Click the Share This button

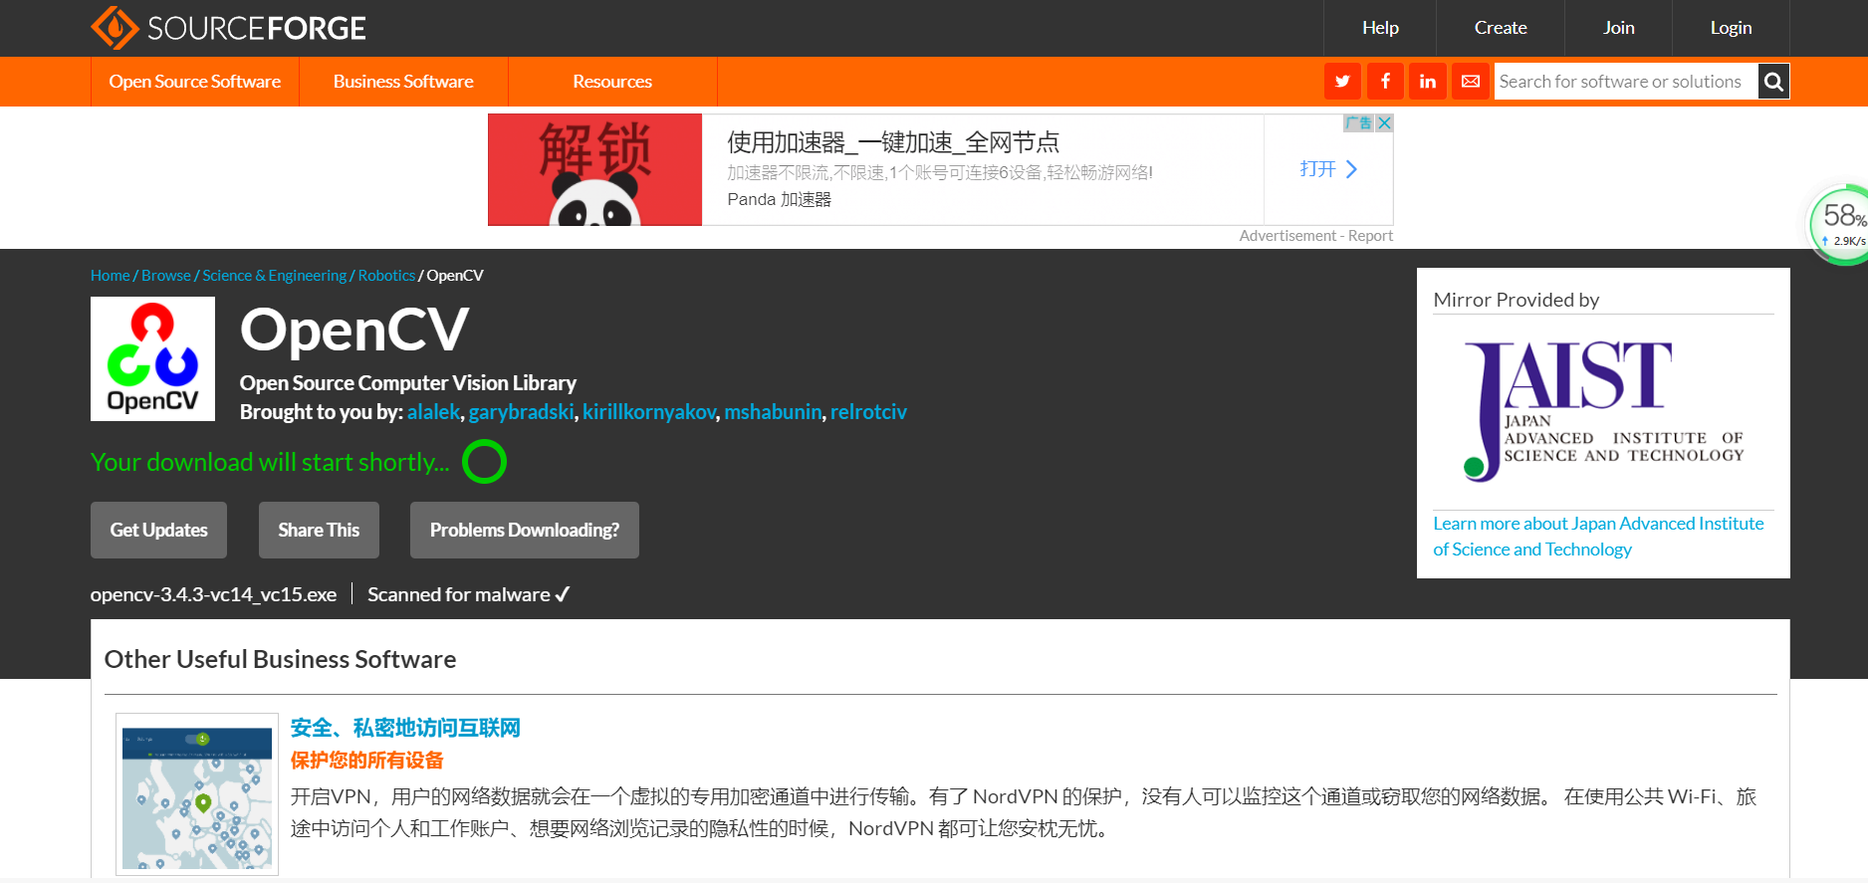[x=319, y=531]
